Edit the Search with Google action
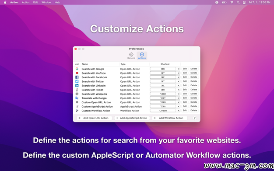274x171 pixels. (185, 69)
